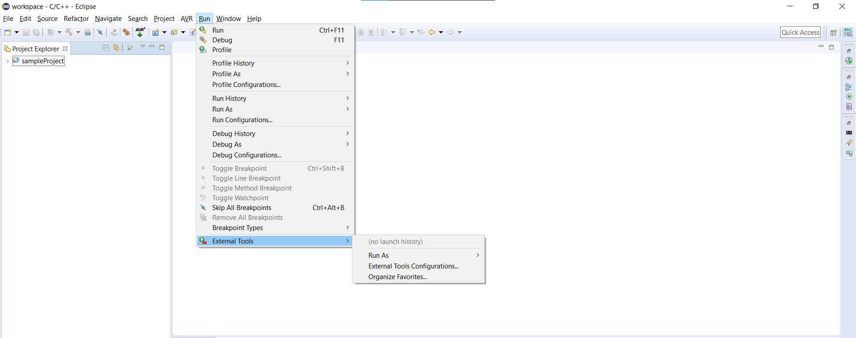Click the binary 010 toolbar icon

point(88,32)
